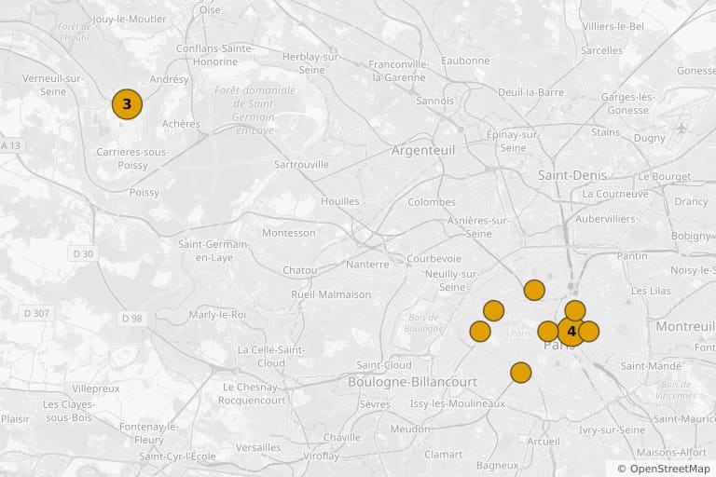Click the Marly-le-Roi label
Viewport: 716px width, 477px height.
click(217, 315)
